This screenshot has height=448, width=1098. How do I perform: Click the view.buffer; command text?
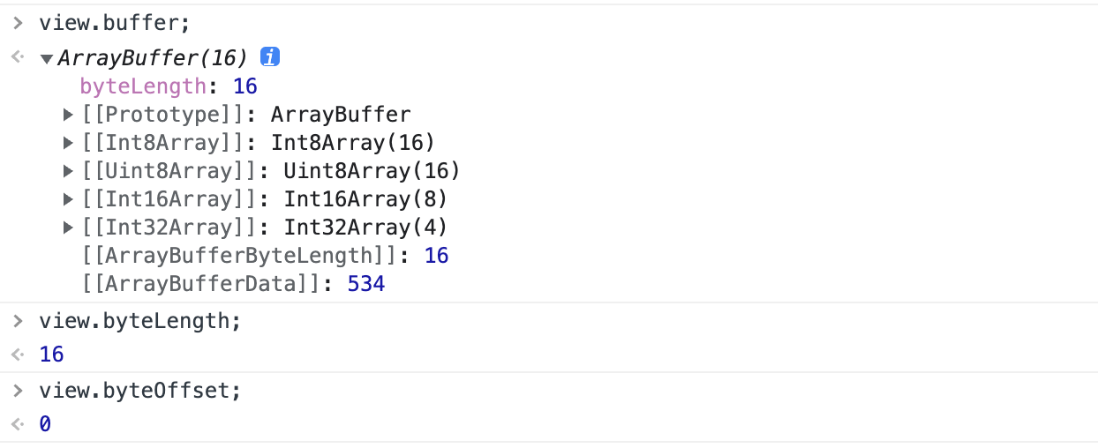[x=115, y=24]
